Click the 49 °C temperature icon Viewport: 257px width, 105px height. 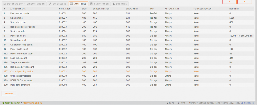tap(179, 103)
